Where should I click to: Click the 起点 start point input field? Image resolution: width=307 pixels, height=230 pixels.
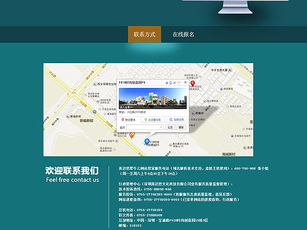tap(145, 127)
